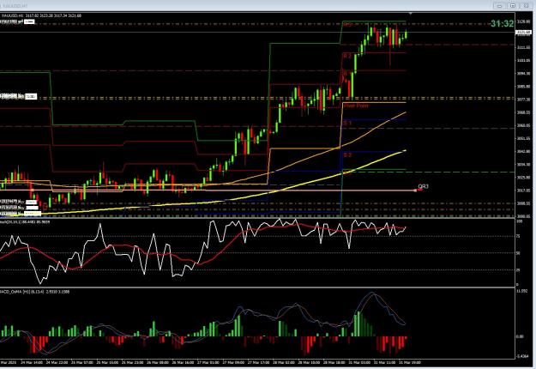Click the 28 Mar 02:00 time axis label

[284, 362]
